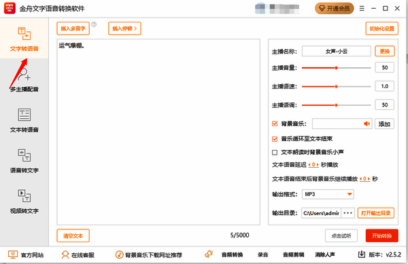408x264 pixels.
Task: Adjust the 主播语调 slider
Action: [x=336, y=105]
